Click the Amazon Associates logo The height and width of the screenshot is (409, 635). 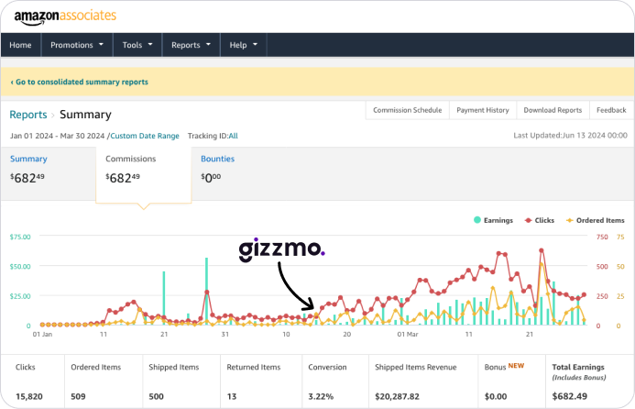tap(64, 16)
